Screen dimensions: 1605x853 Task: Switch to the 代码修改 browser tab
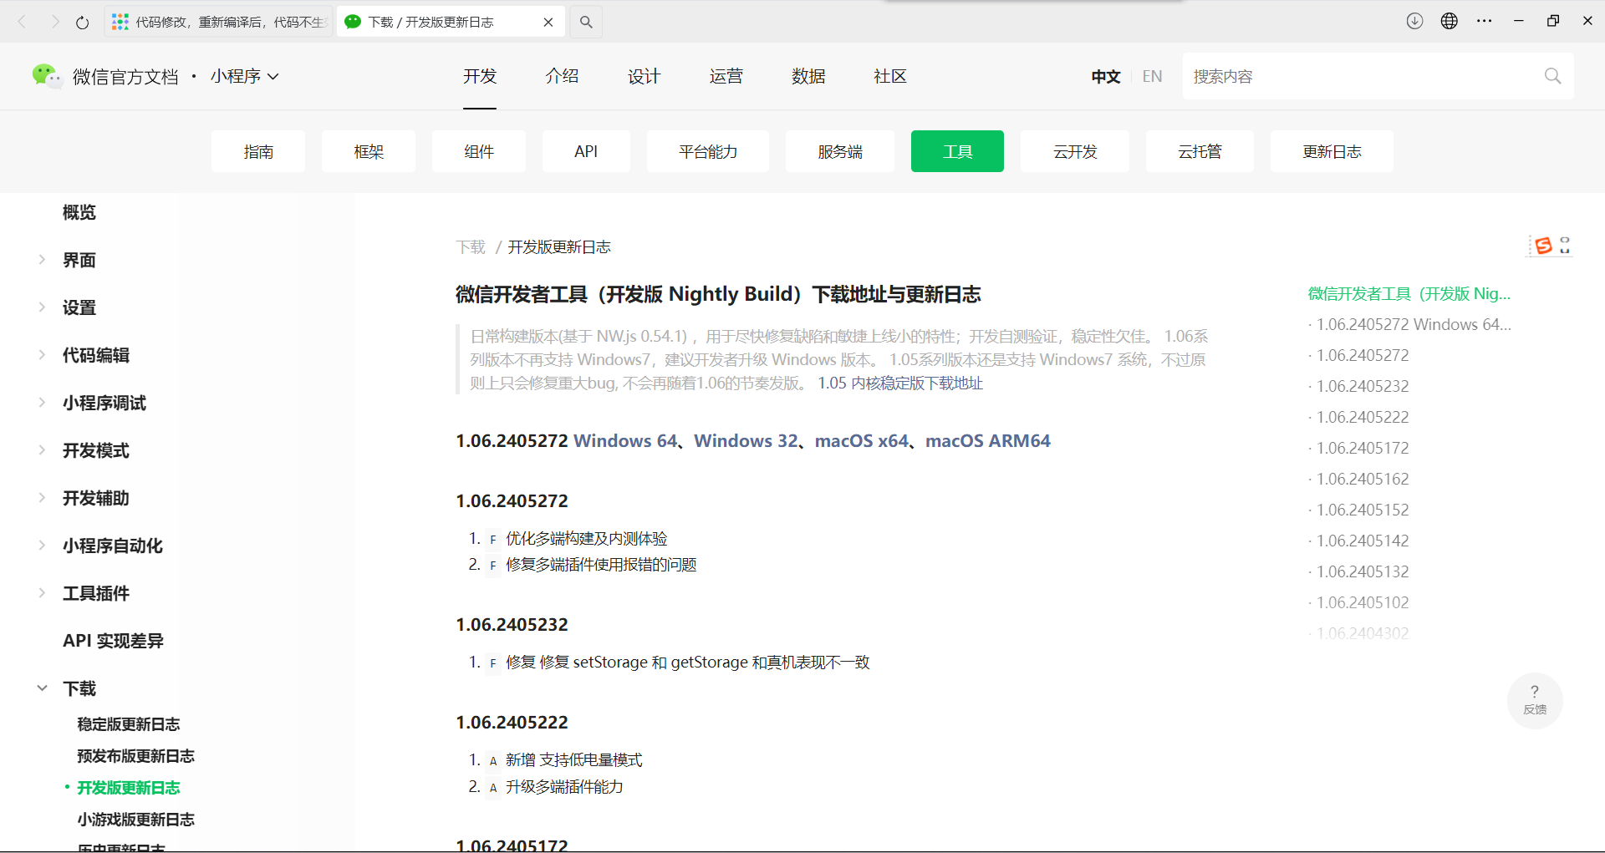[x=219, y=22]
